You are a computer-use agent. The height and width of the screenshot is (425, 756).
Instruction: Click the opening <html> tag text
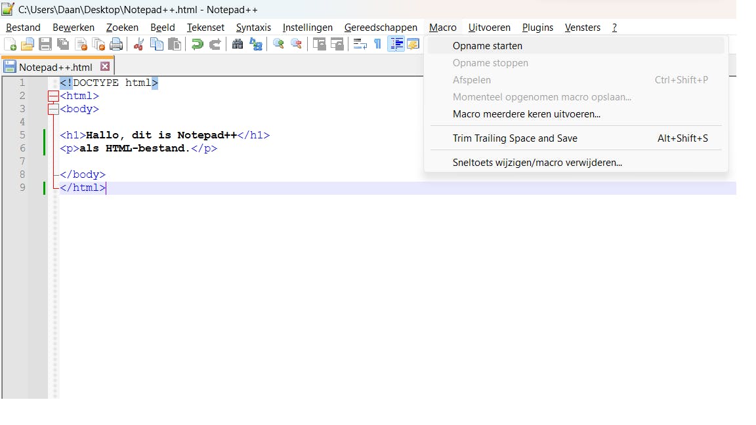(79, 96)
